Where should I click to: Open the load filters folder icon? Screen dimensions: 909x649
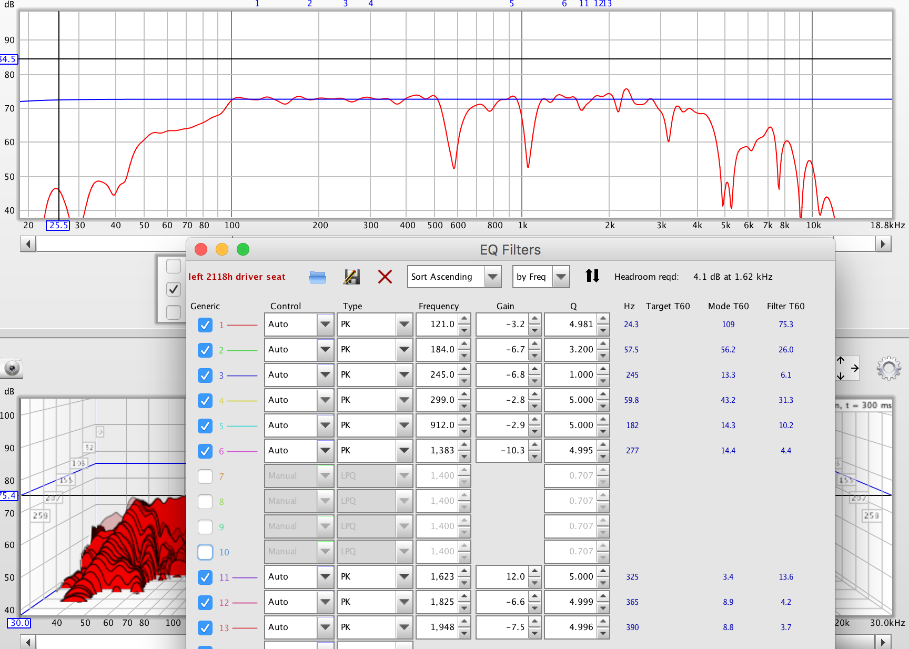(318, 277)
